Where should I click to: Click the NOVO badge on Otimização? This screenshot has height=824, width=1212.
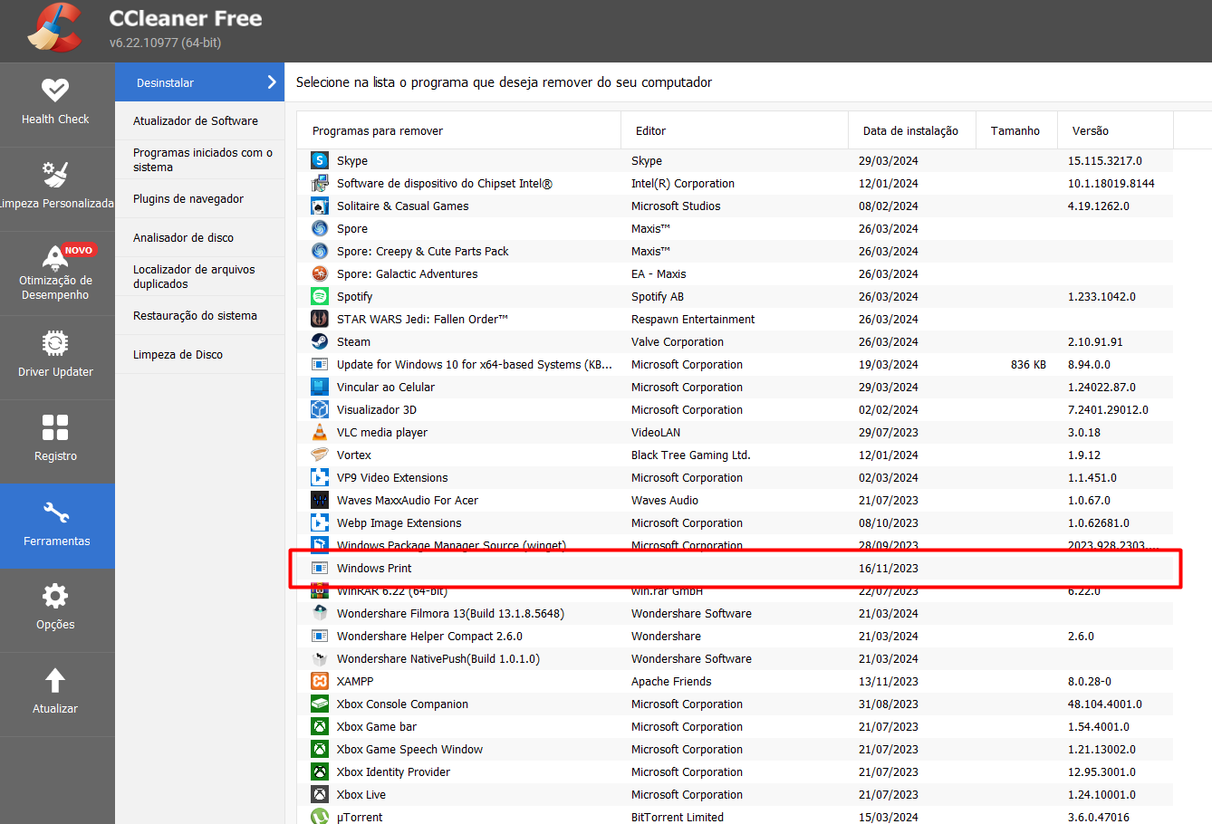tap(79, 250)
